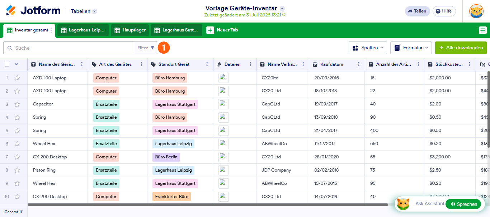Star row 1 AXD-100 Laptop

click(x=17, y=78)
